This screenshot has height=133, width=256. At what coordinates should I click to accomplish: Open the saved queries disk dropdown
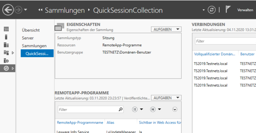155,109
